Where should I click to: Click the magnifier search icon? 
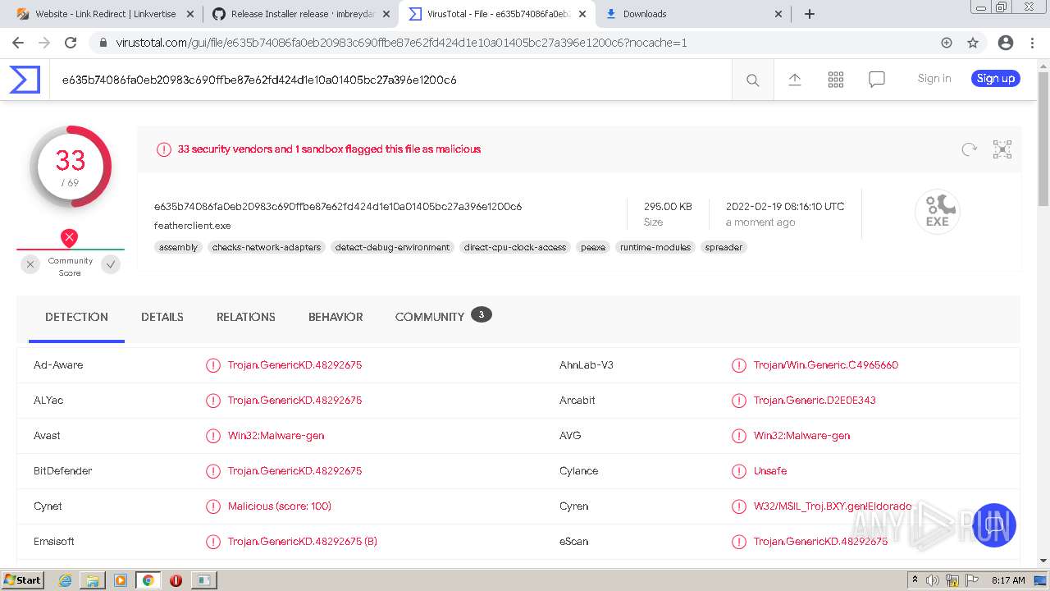point(752,80)
